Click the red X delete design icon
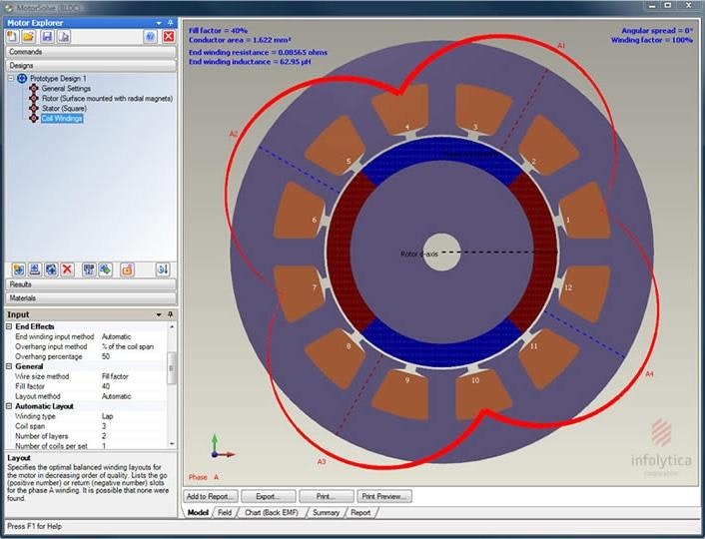705x539 pixels. pyautogui.click(x=67, y=269)
